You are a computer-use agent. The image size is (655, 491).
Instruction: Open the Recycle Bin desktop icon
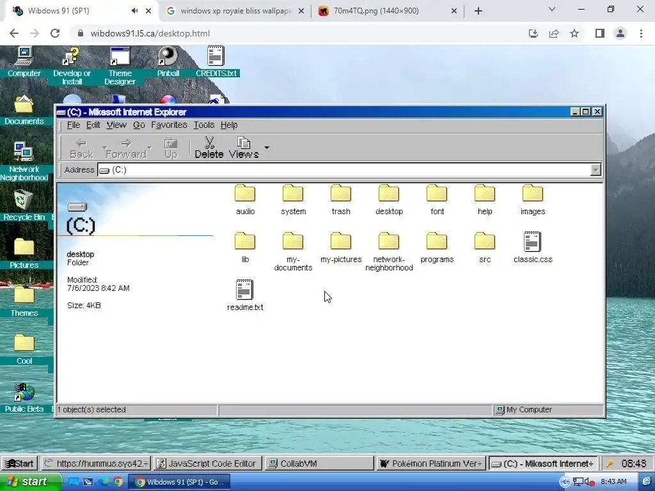pos(24,206)
